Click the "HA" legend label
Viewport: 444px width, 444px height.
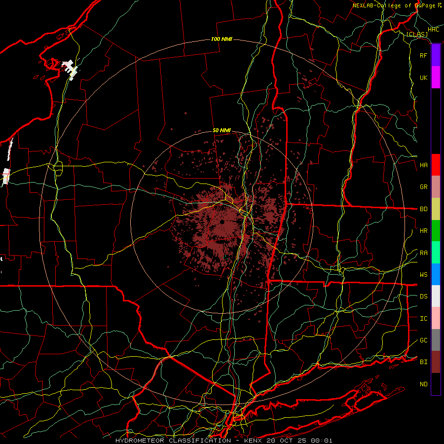(423, 165)
